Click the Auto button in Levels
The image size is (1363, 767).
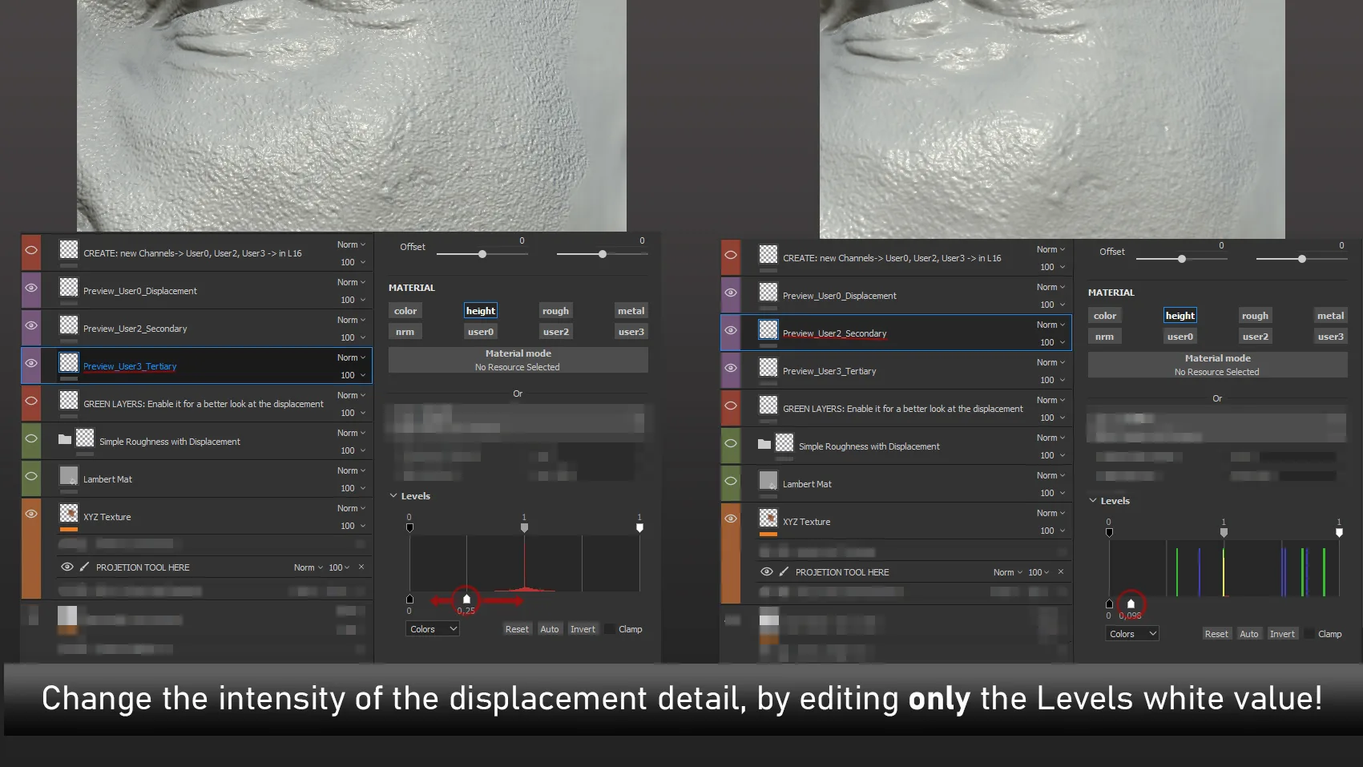tap(550, 628)
